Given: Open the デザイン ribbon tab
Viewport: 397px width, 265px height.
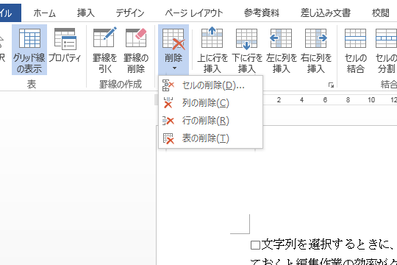Looking at the screenshot, I should click(x=130, y=13).
